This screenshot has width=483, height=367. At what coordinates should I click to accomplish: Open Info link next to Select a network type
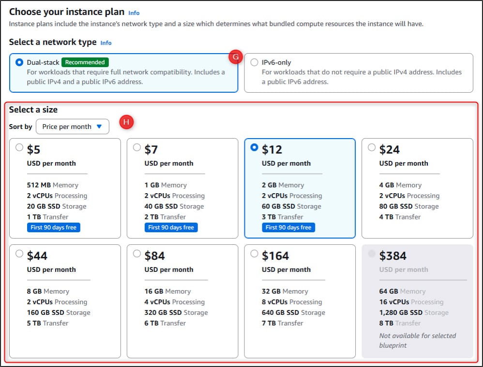click(x=106, y=43)
